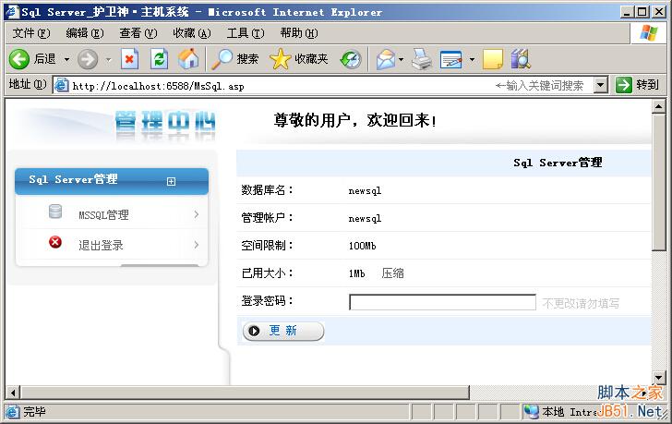Click the chevron beside MSSQL管理
672x424 pixels.
(x=197, y=214)
